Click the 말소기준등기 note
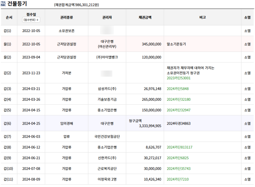 tap(176, 44)
